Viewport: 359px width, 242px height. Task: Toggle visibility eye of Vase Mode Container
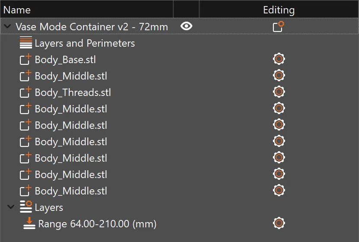click(x=186, y=26)
